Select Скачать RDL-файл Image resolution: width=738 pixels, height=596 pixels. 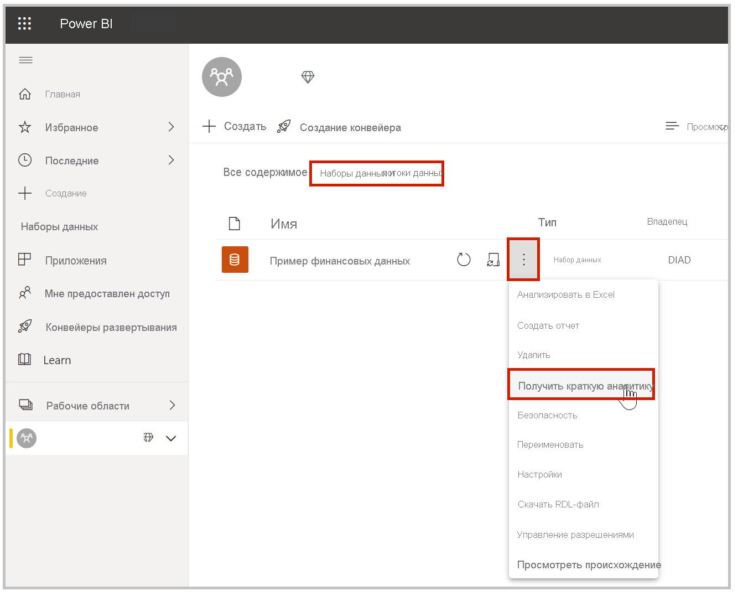558,504
